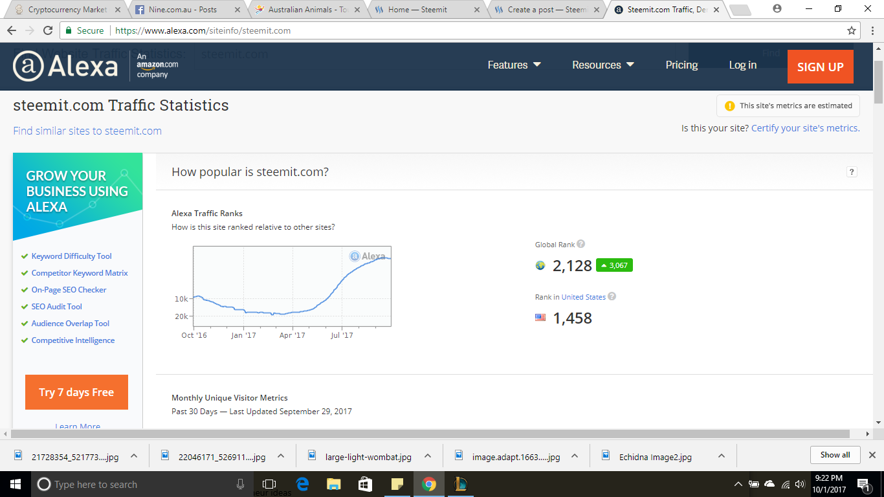Click the horizontal page scrollbar

pos(430,434)
